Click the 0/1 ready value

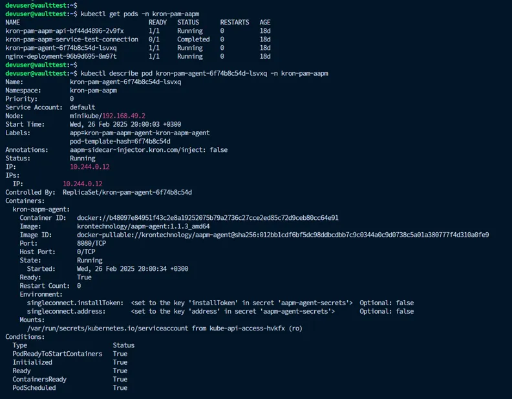[154, 39]
